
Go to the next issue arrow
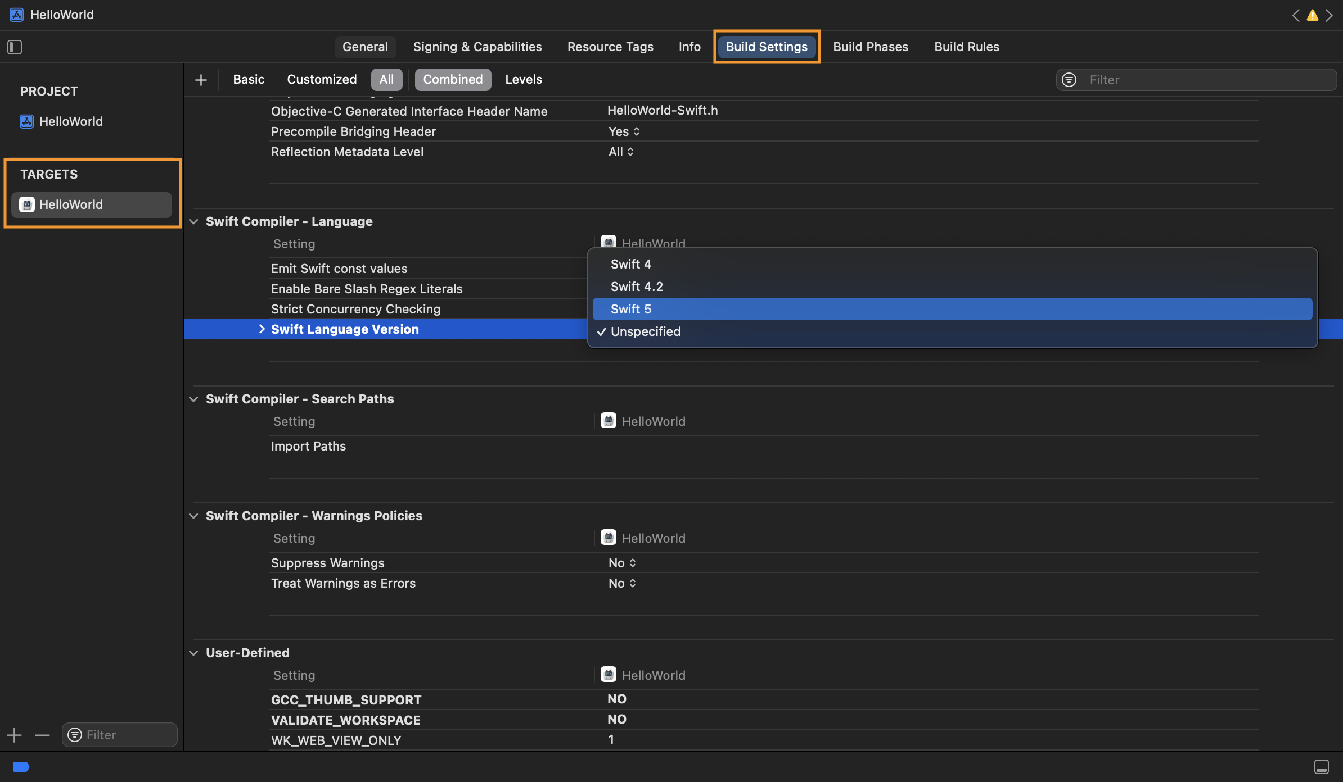pyautogui.click(x=1329, y=15)
